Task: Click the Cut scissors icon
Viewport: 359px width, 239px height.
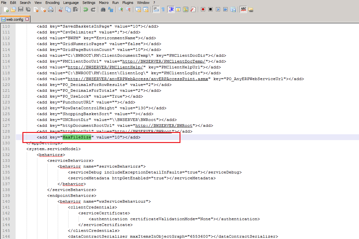Action: [x=61, y=10]
